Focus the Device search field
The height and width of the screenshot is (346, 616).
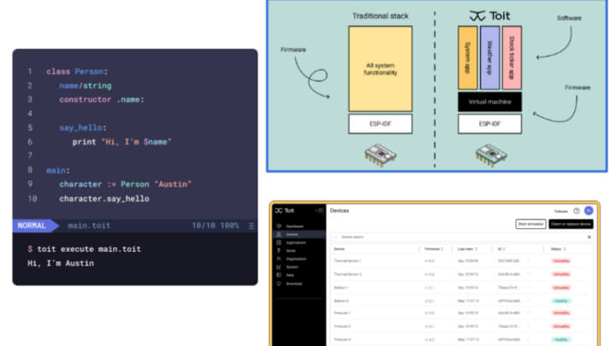tap(462, 237)
